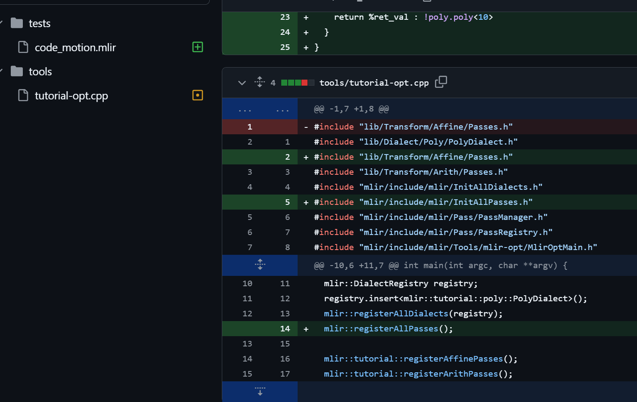This screenshot has height=402, width=637.
Task: Expand hidden lines above the int main hunk
Action: [260, 265]
